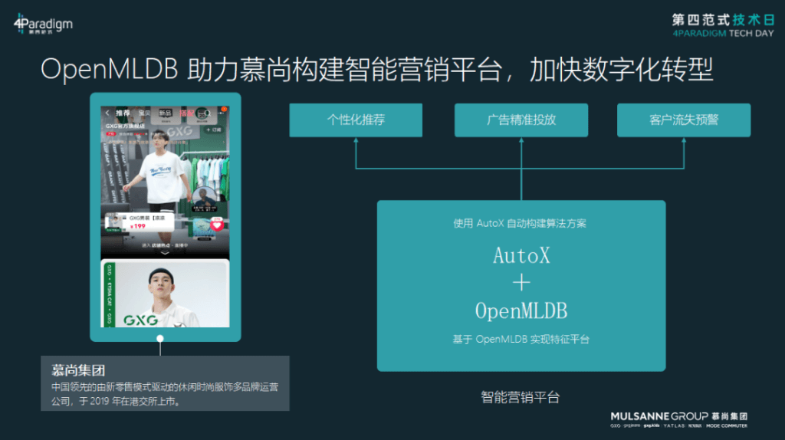Click the 慕尚集团 heading in grey box
The width and height of the screenshot is (785, 440).
click(x=78, y=370)
